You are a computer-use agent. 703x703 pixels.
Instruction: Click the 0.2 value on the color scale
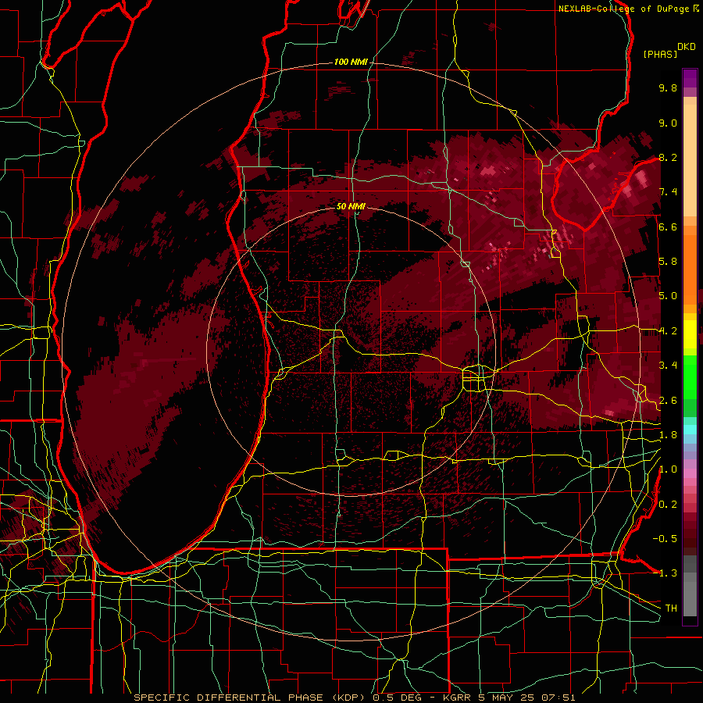point(668,505)
